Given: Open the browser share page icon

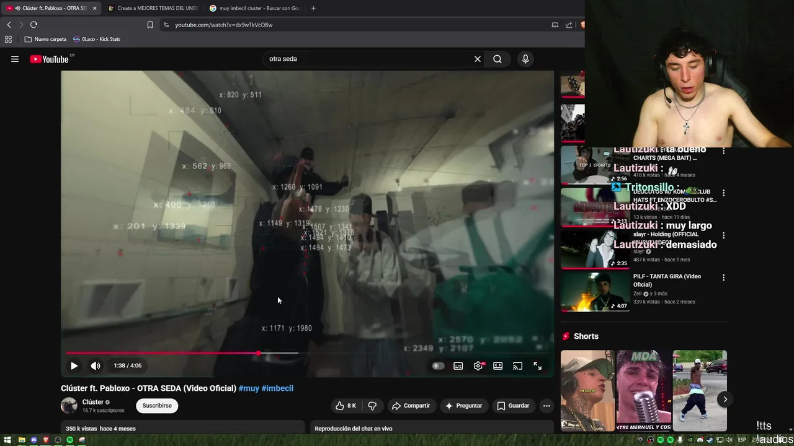Looking at the screenshot, I should click(x=569, y=25).
